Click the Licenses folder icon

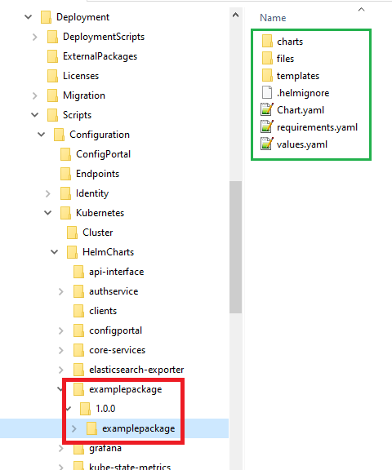coord(52,76)
